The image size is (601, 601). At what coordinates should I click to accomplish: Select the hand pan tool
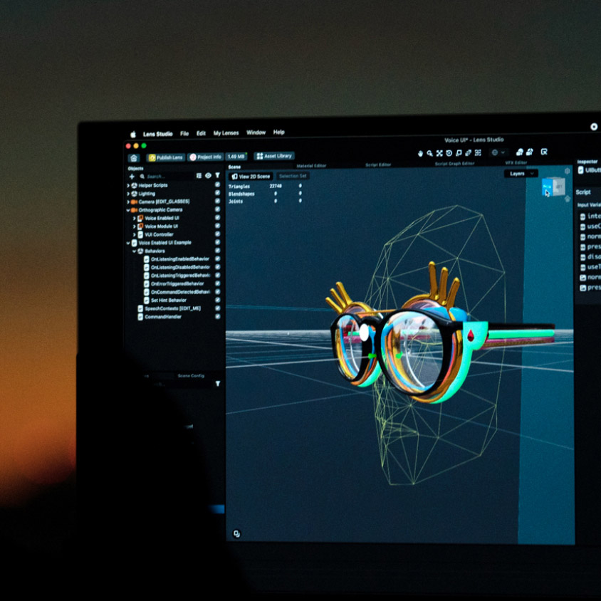tap(420, 154)
